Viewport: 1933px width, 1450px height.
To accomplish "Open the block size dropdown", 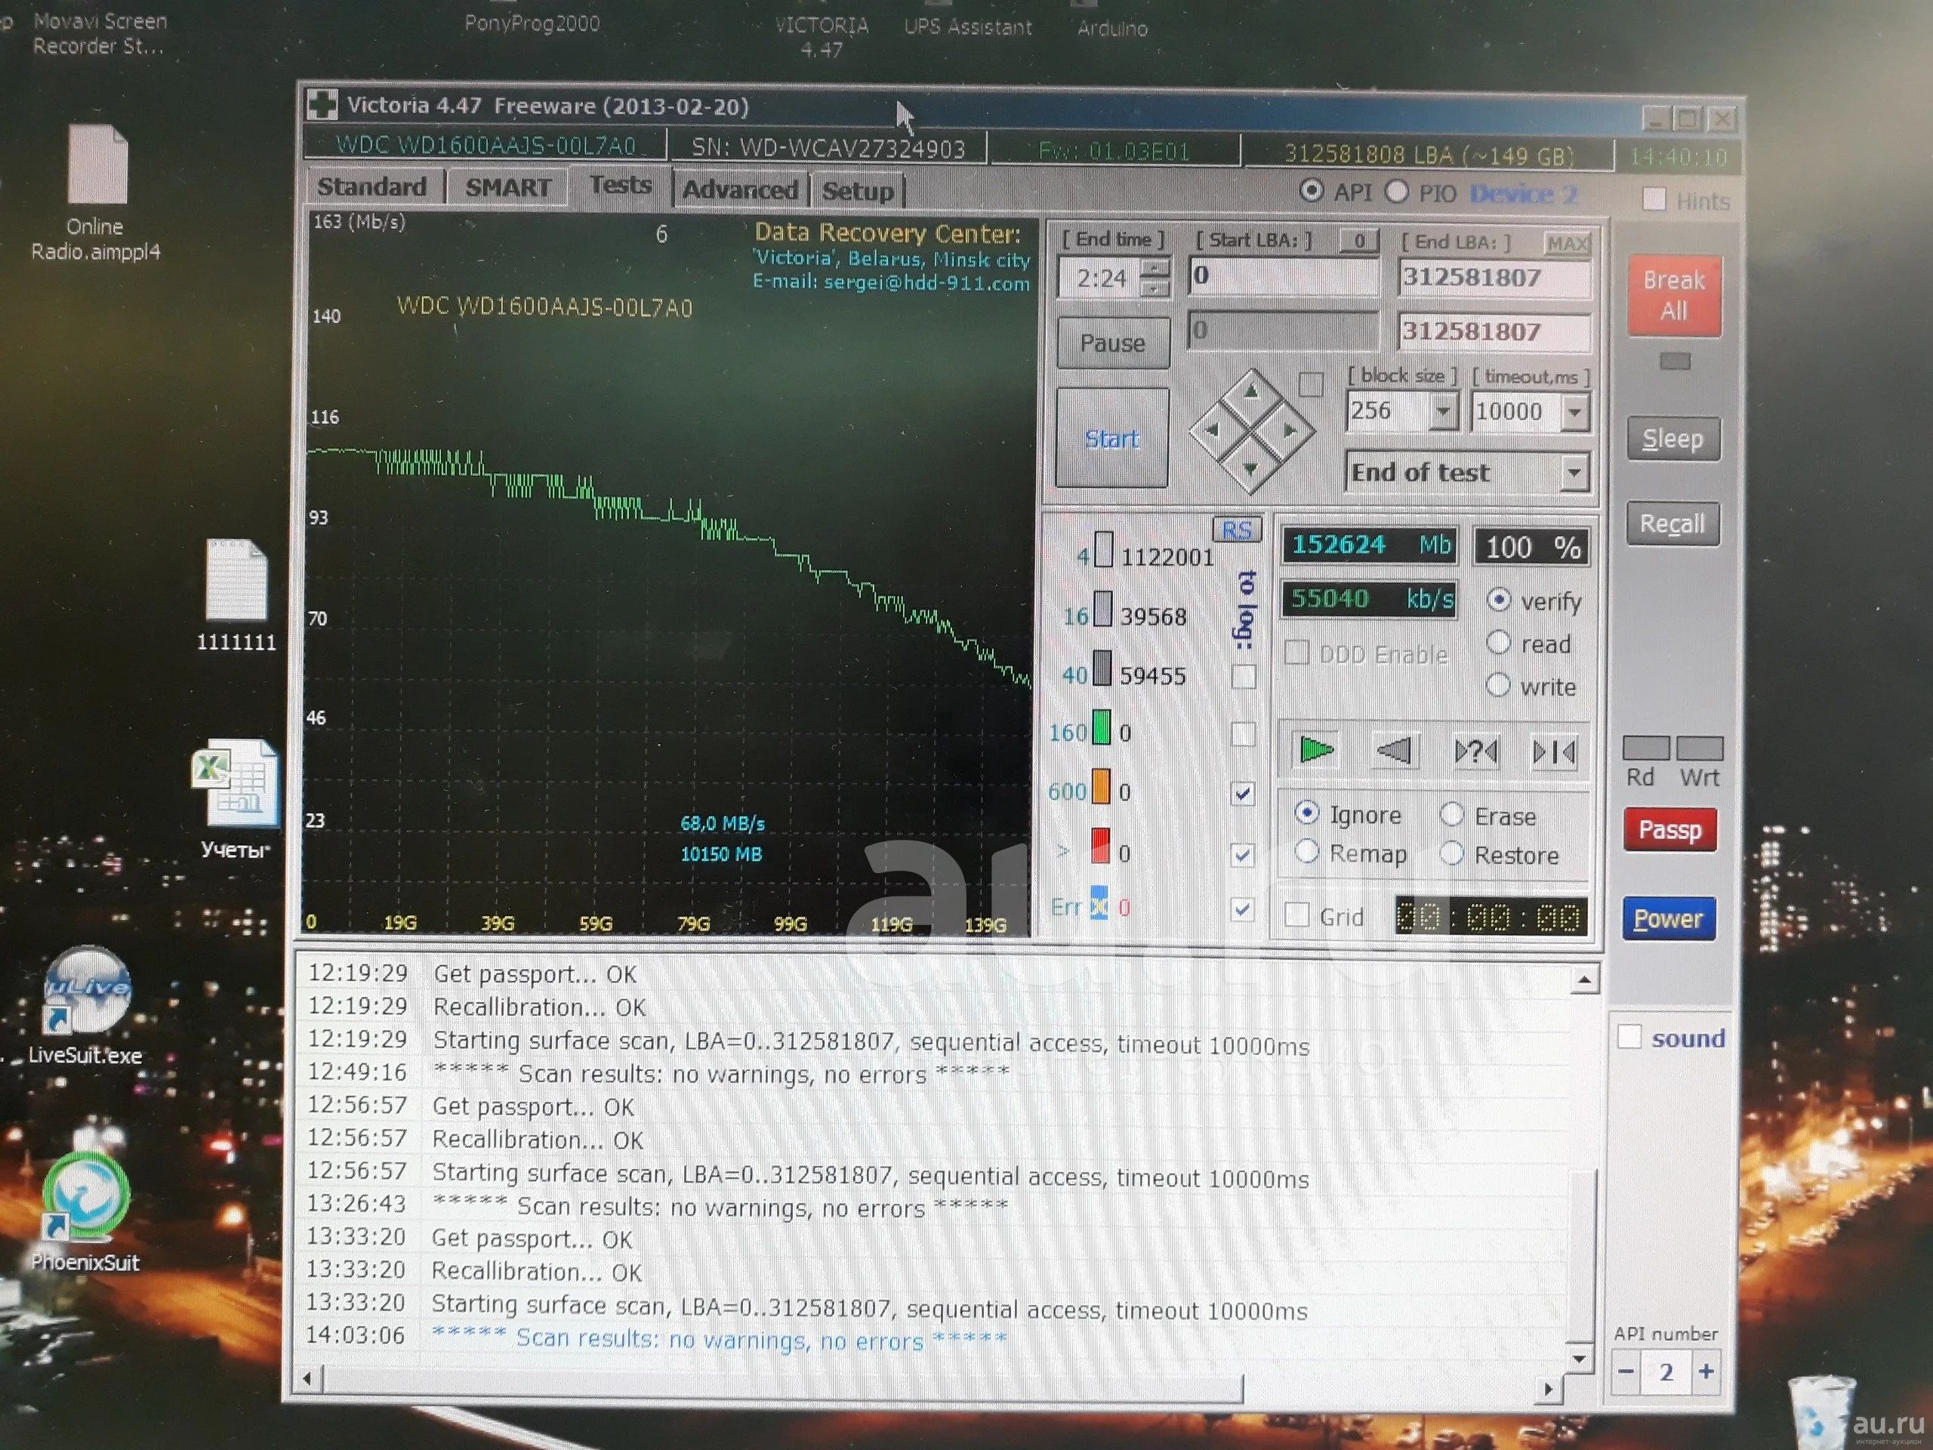I will [x=1444, y=411].
